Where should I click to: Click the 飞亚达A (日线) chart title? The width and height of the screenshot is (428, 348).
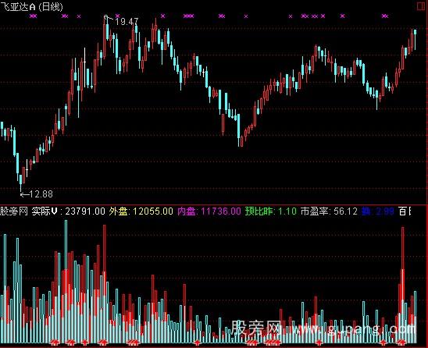coord(32,6)
